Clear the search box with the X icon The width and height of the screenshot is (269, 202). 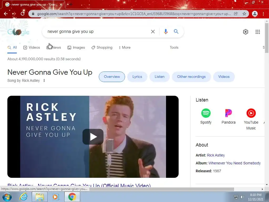(x=153, y=32)
